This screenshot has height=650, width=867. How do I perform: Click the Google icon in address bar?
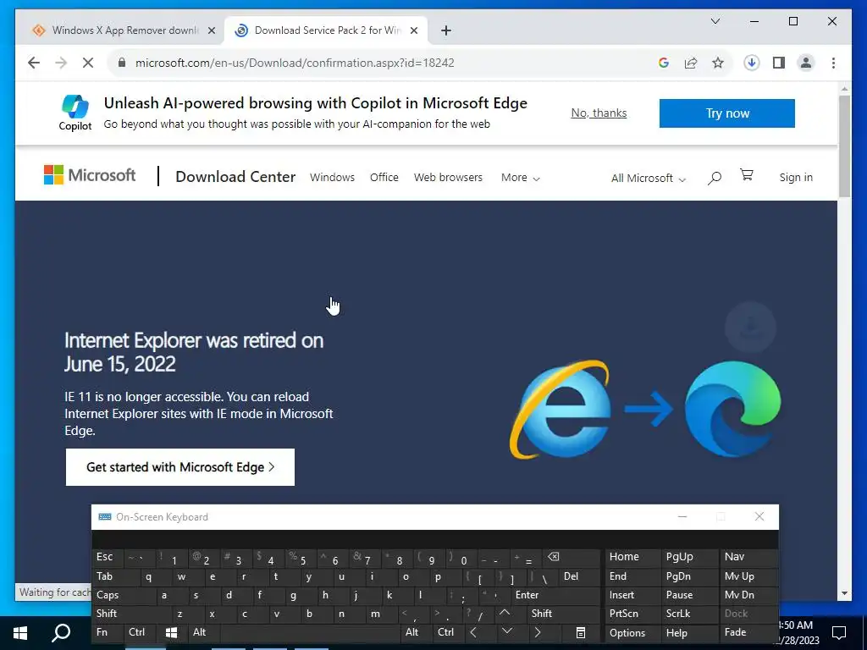tap(664, 63)
